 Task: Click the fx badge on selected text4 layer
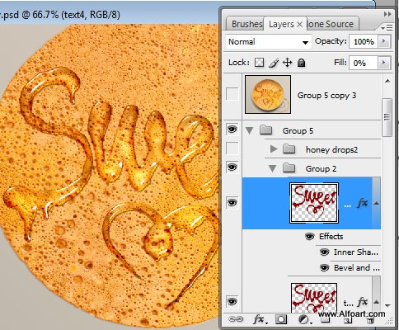363,204
